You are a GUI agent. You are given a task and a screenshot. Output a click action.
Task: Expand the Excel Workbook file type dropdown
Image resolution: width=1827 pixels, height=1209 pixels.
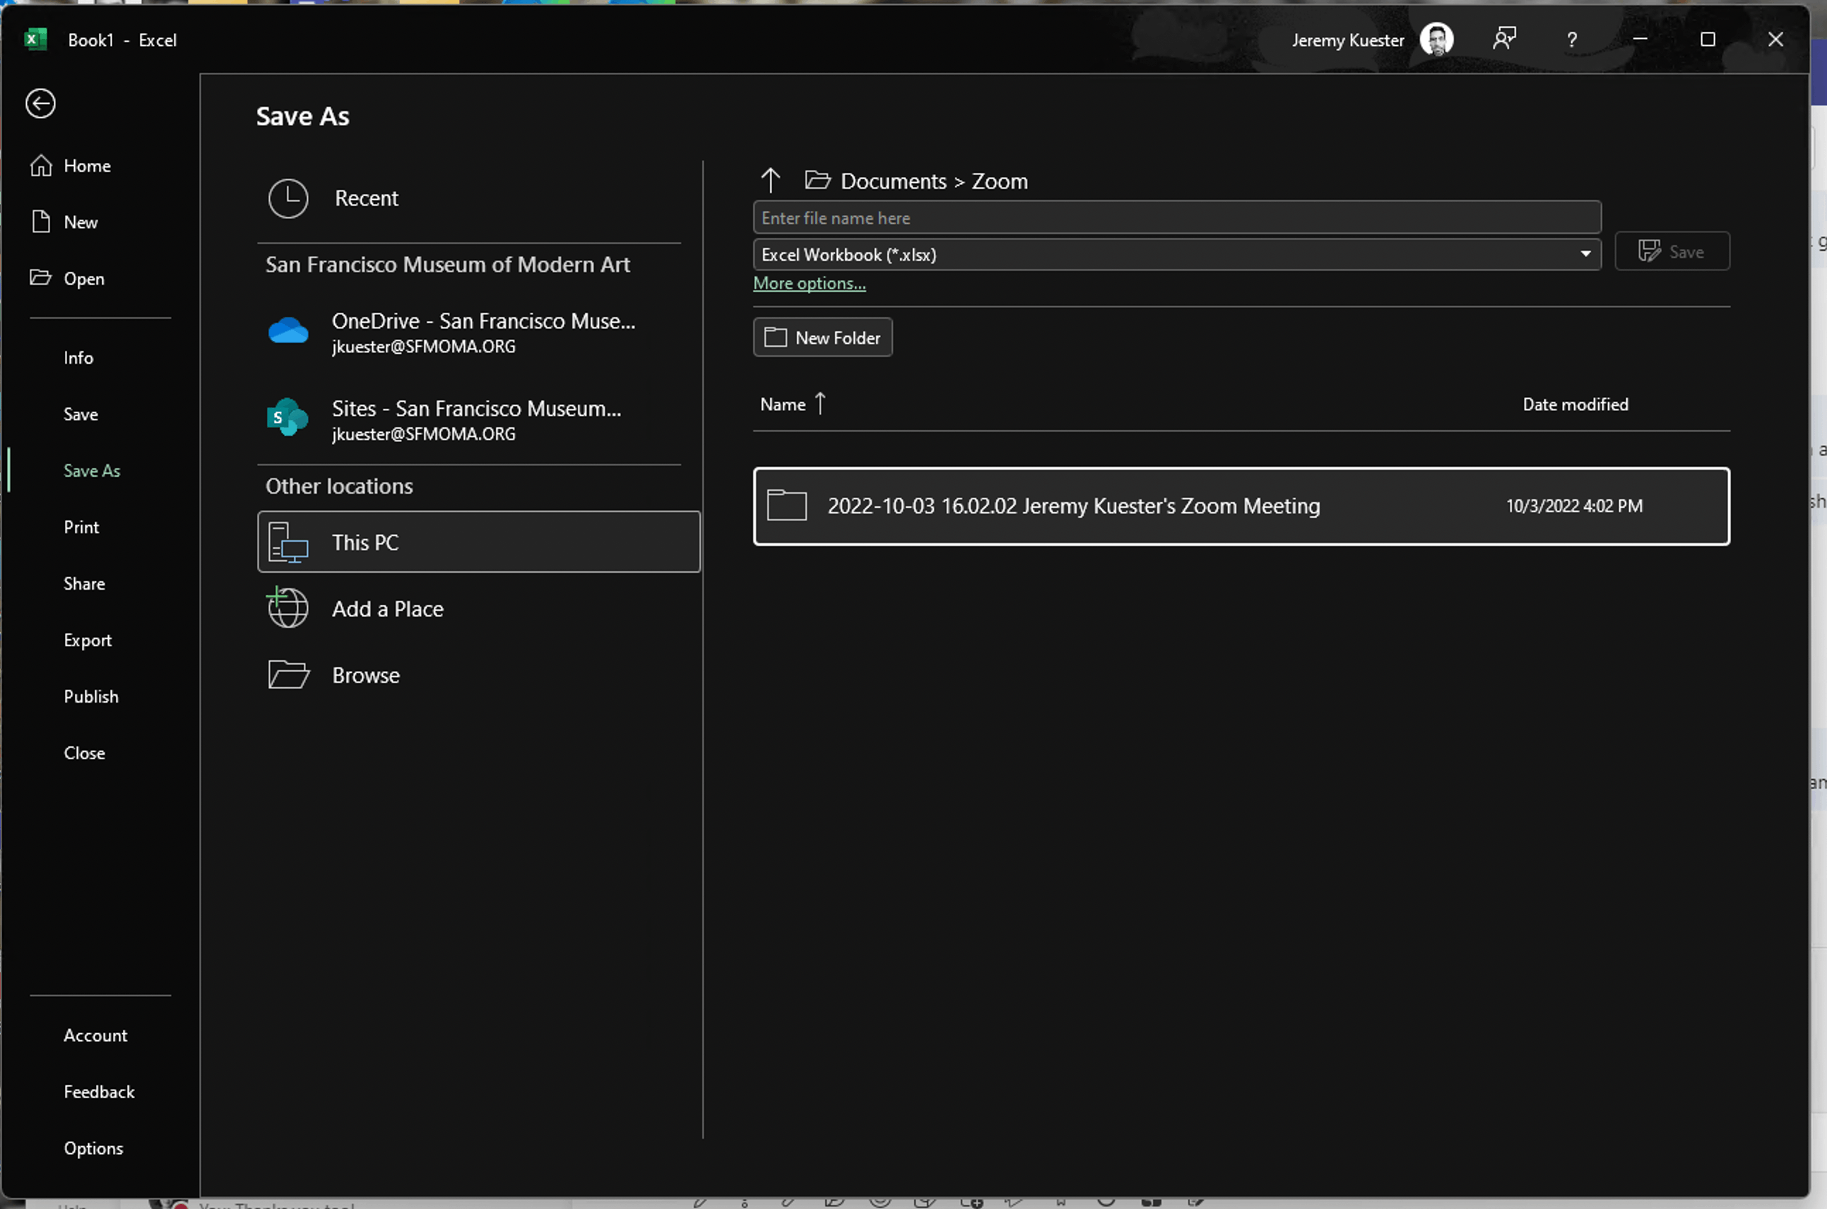point(1585,254)
